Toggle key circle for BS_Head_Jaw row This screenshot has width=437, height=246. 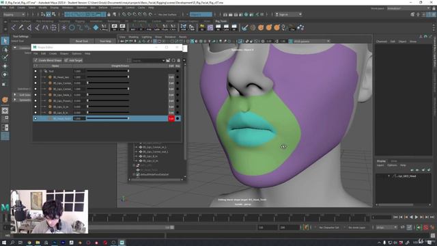tap(178, 77)
